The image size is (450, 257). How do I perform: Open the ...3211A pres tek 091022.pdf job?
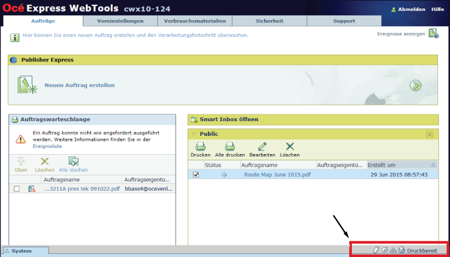(82, 189)
